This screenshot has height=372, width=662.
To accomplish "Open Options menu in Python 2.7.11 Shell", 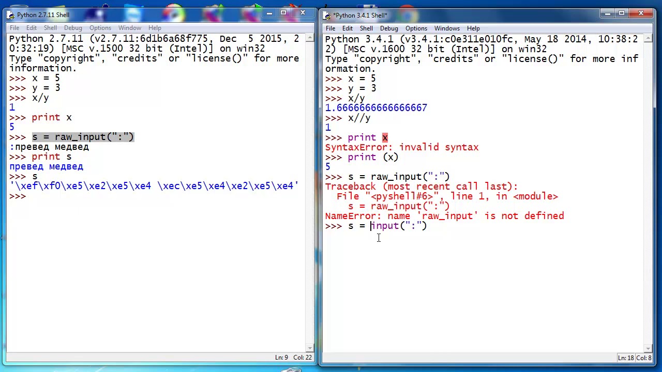I will pos(100,28).
